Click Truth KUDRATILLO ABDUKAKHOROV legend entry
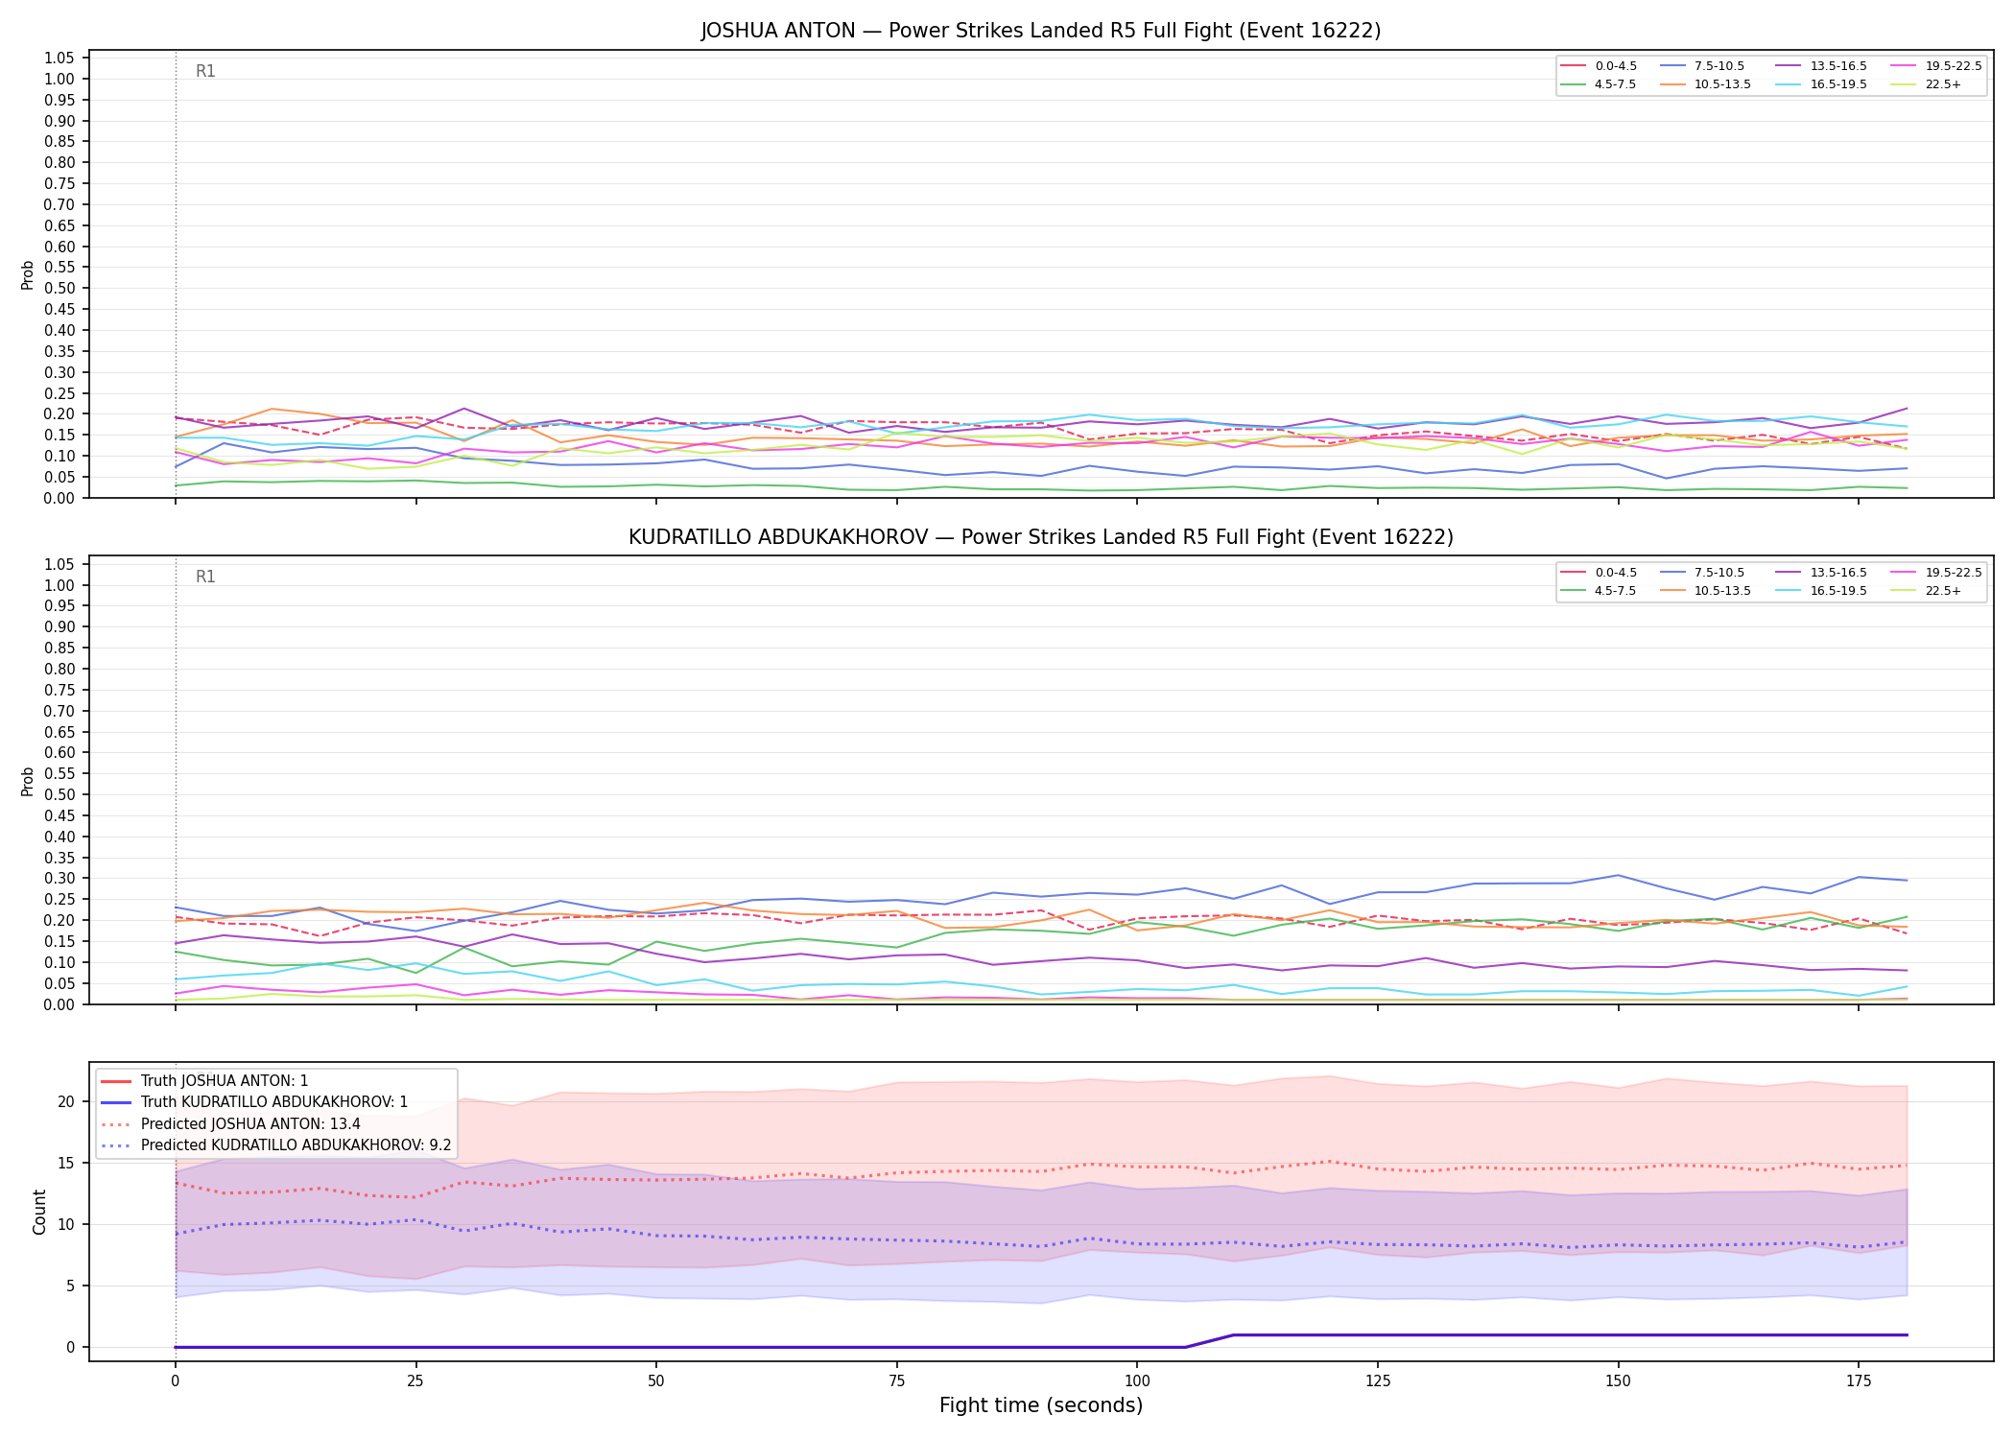This screenshot has height=1439, width=2015. click(254, 1102)
